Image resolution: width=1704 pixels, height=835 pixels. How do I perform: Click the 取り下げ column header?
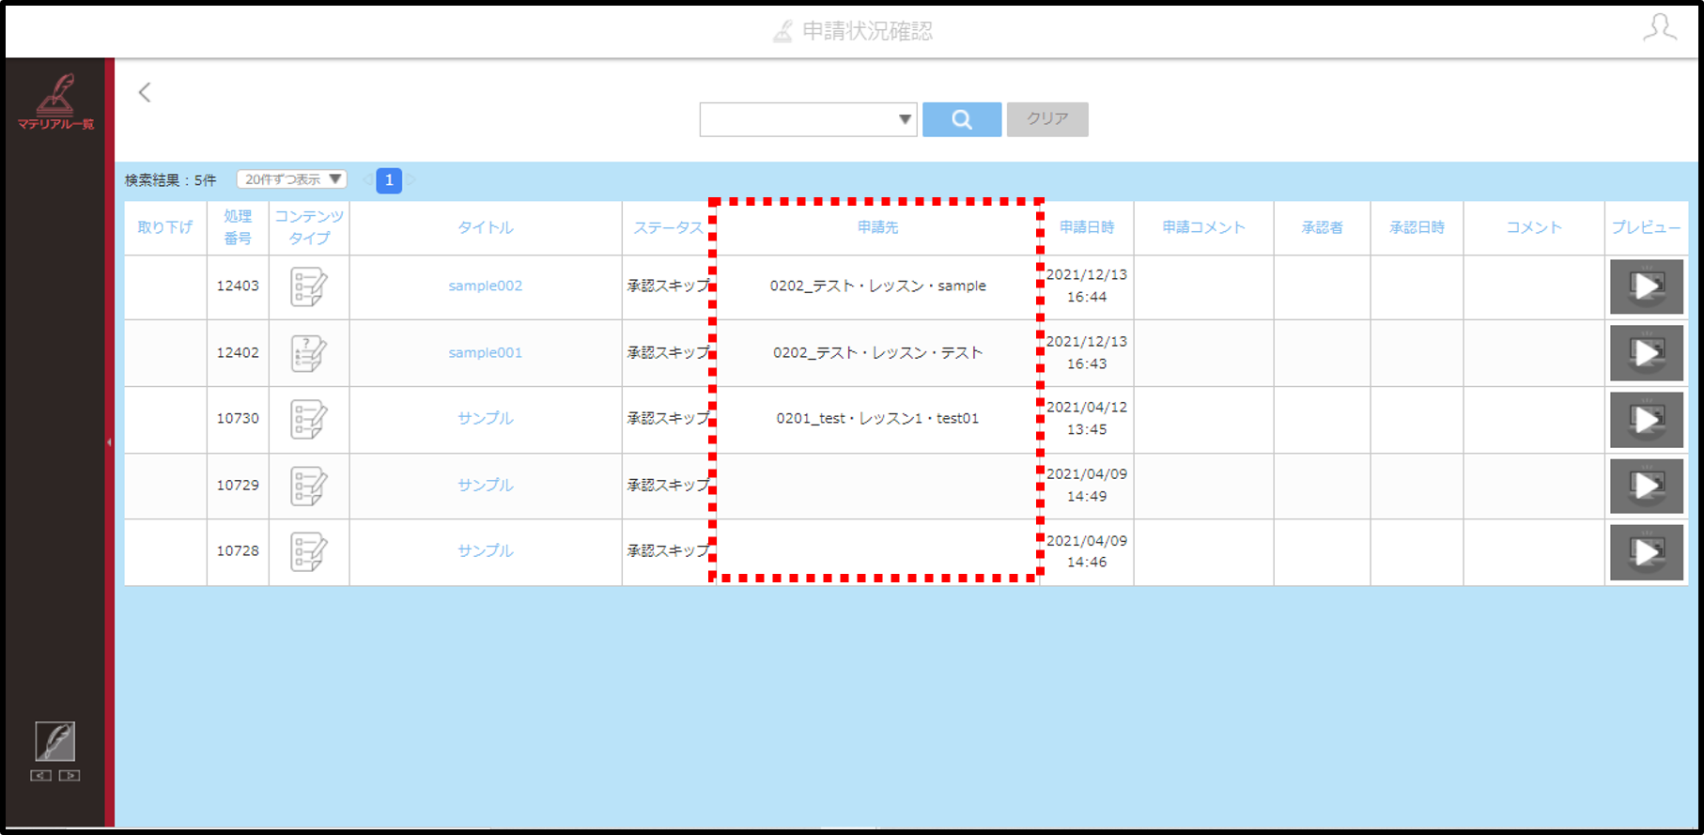coord(165,227)
